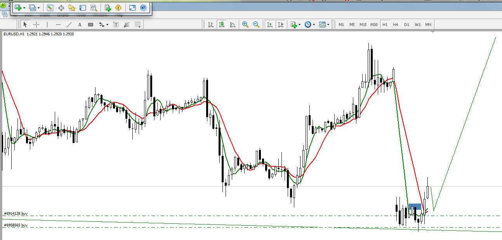Image resolution: width=502 pixels, height=240 pixels.
Task: Open a New Chart from floating toolbar
Action: point(18,8)
